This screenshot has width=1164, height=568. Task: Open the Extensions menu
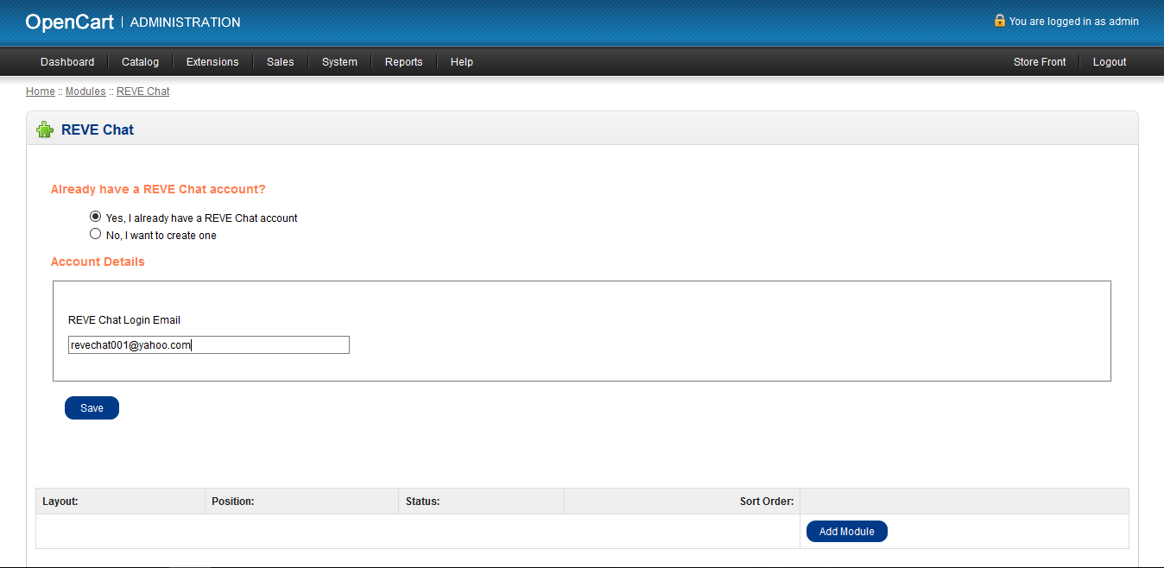[x=212, y=62]
